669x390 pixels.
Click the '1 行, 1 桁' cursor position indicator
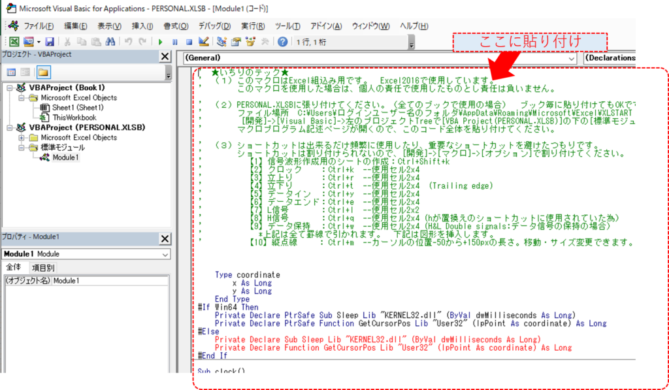pyautogui.click(x=312, y=42)
